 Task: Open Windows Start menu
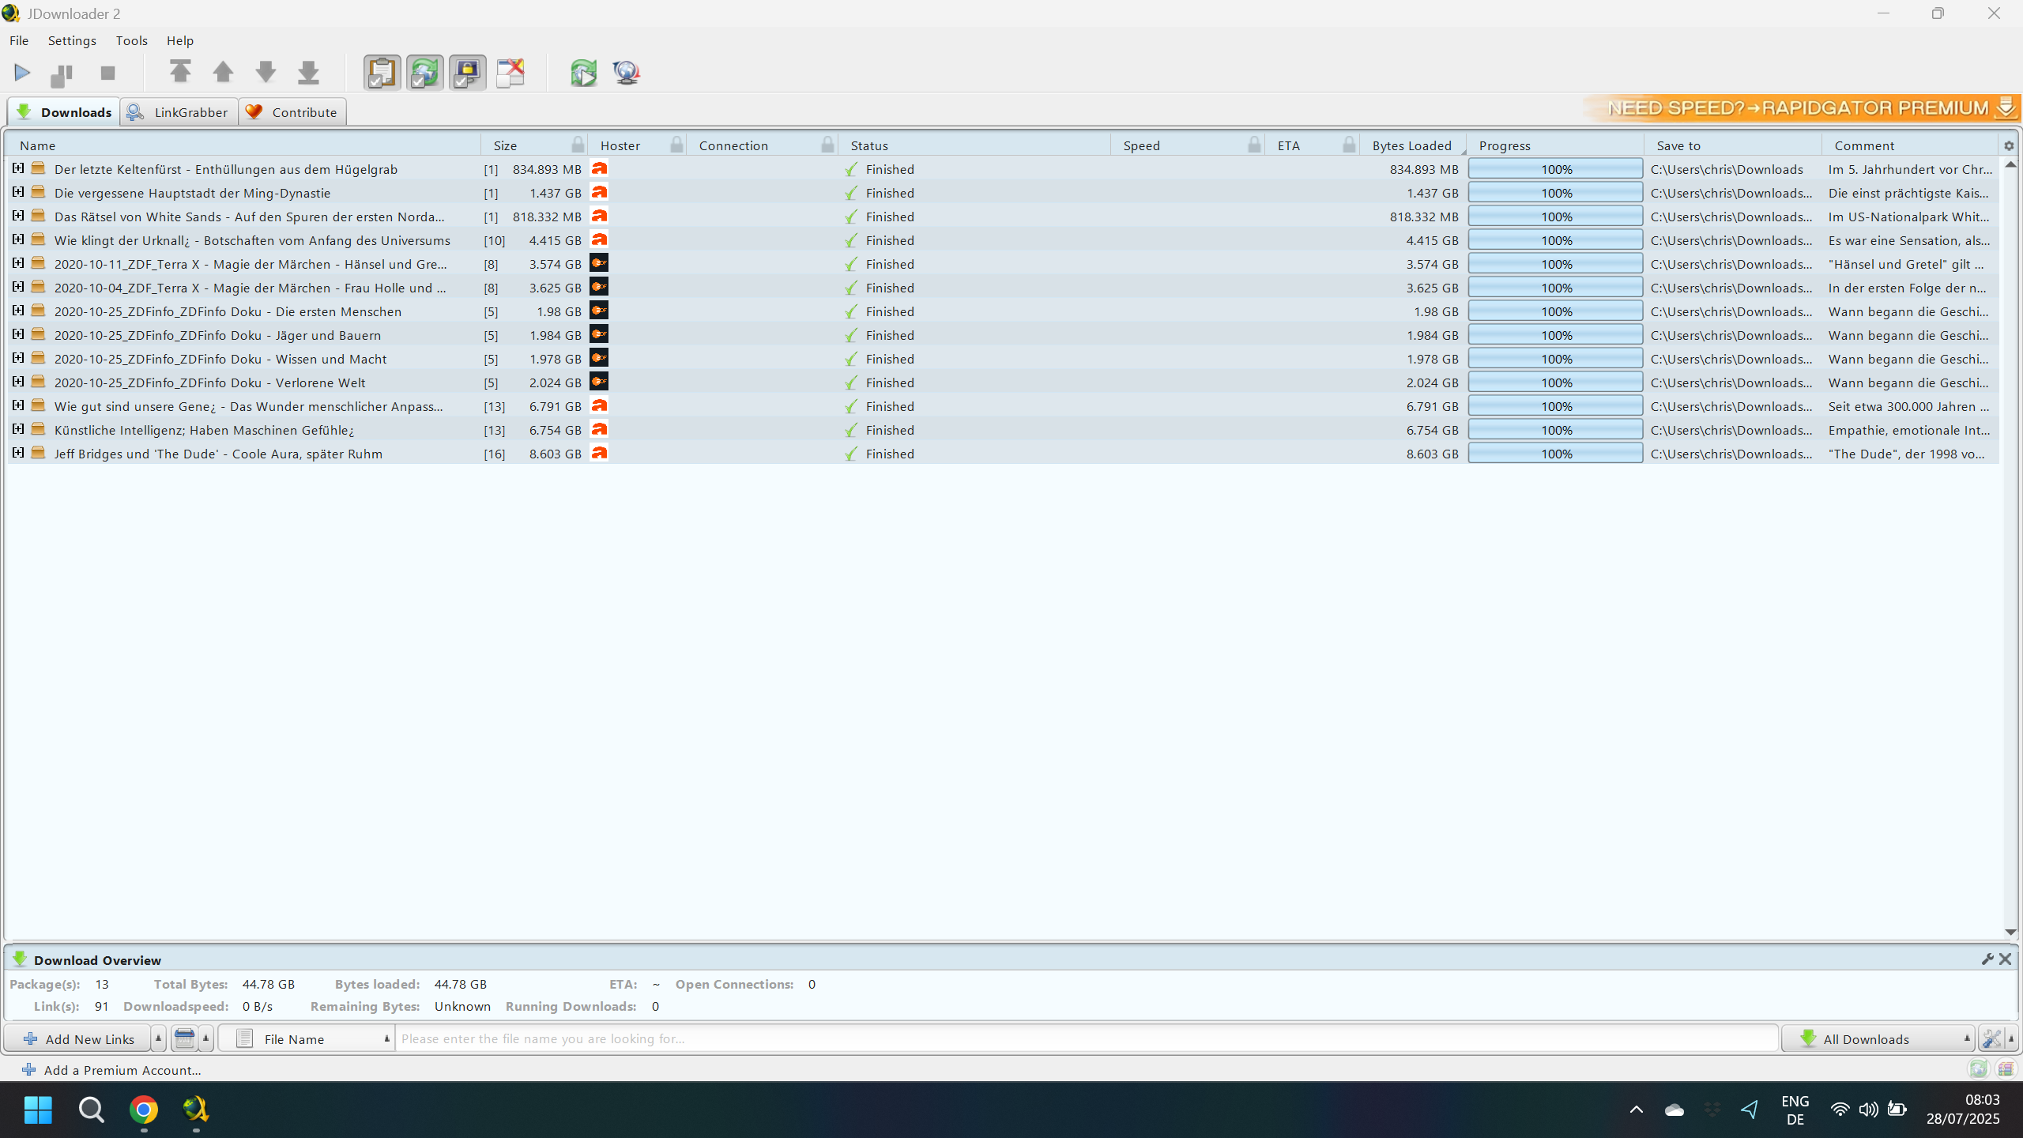point(38,1110)
